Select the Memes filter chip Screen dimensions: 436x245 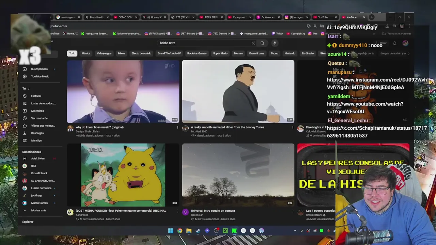click(x=238, y=53)
